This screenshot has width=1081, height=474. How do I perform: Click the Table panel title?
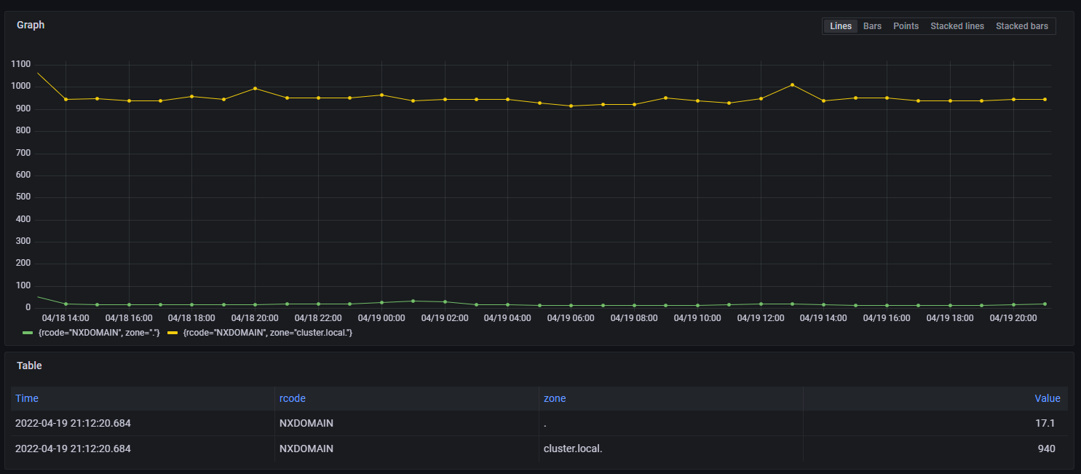coord(30,366)
